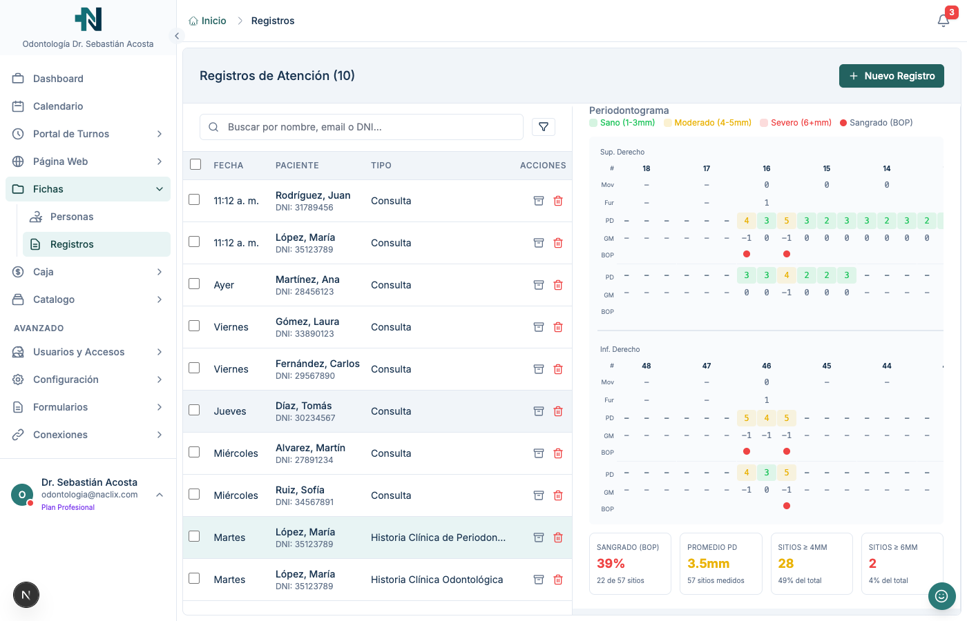967x621 pixels.
Task: Delete Rodríguez, Juan record with trash icon
Action: pos(558,201)
